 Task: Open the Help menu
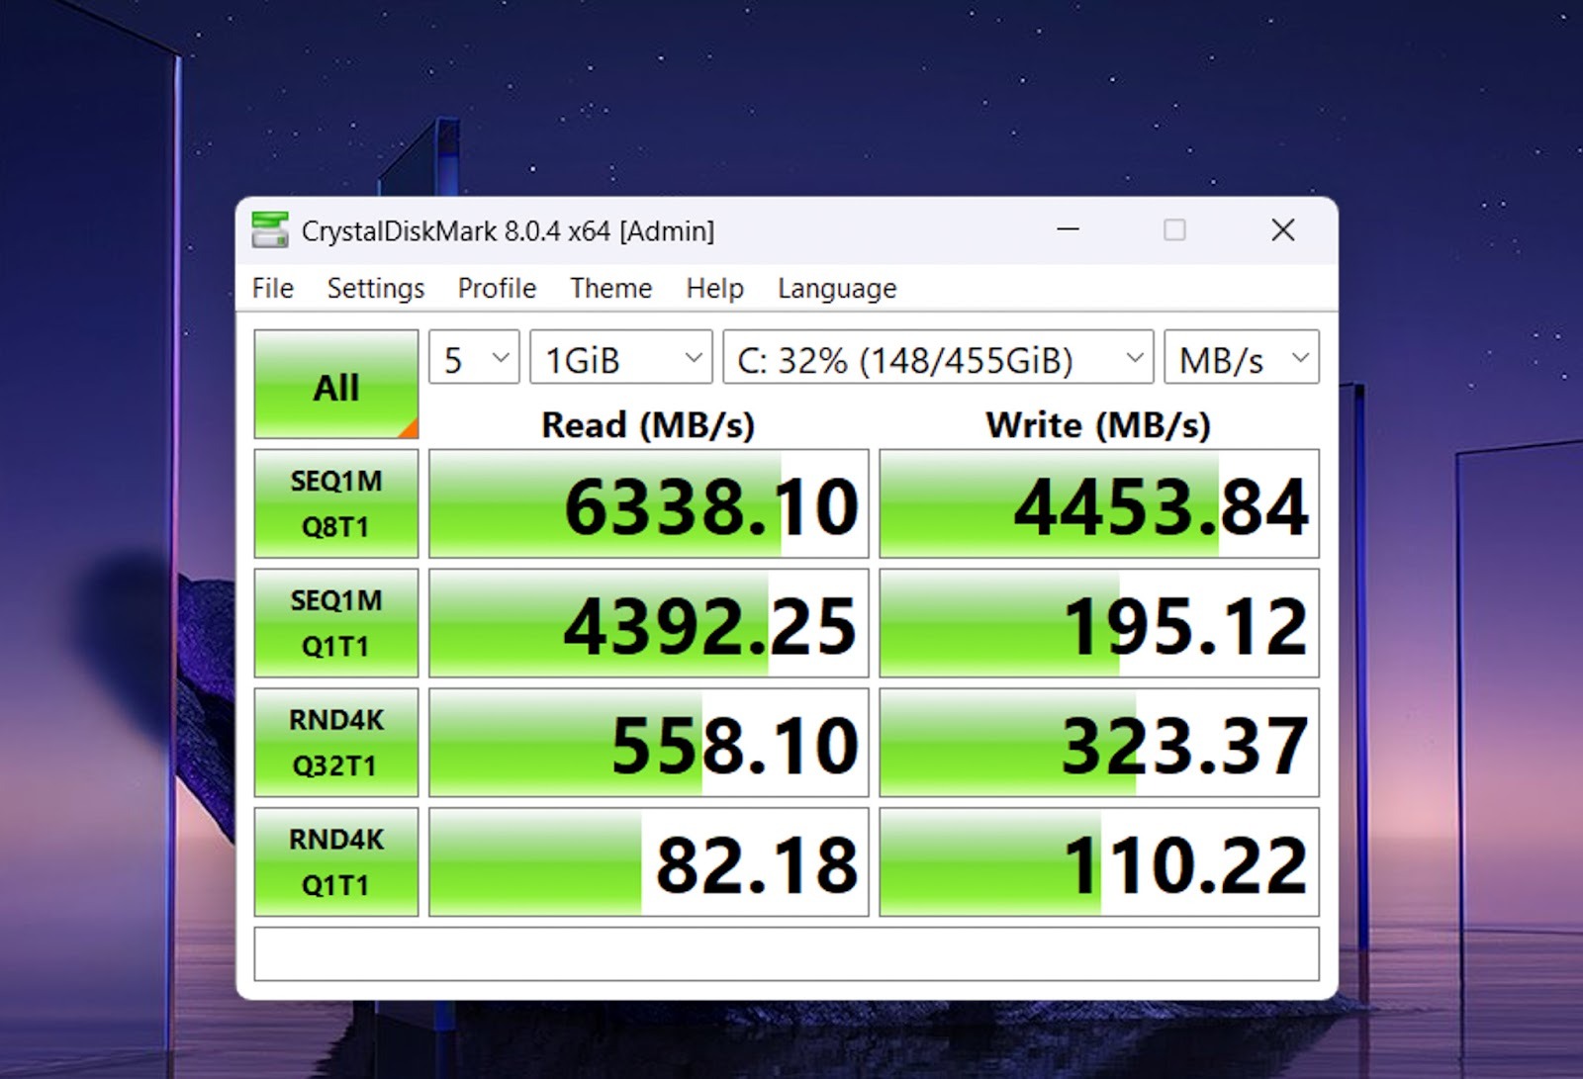click(714, 288)
